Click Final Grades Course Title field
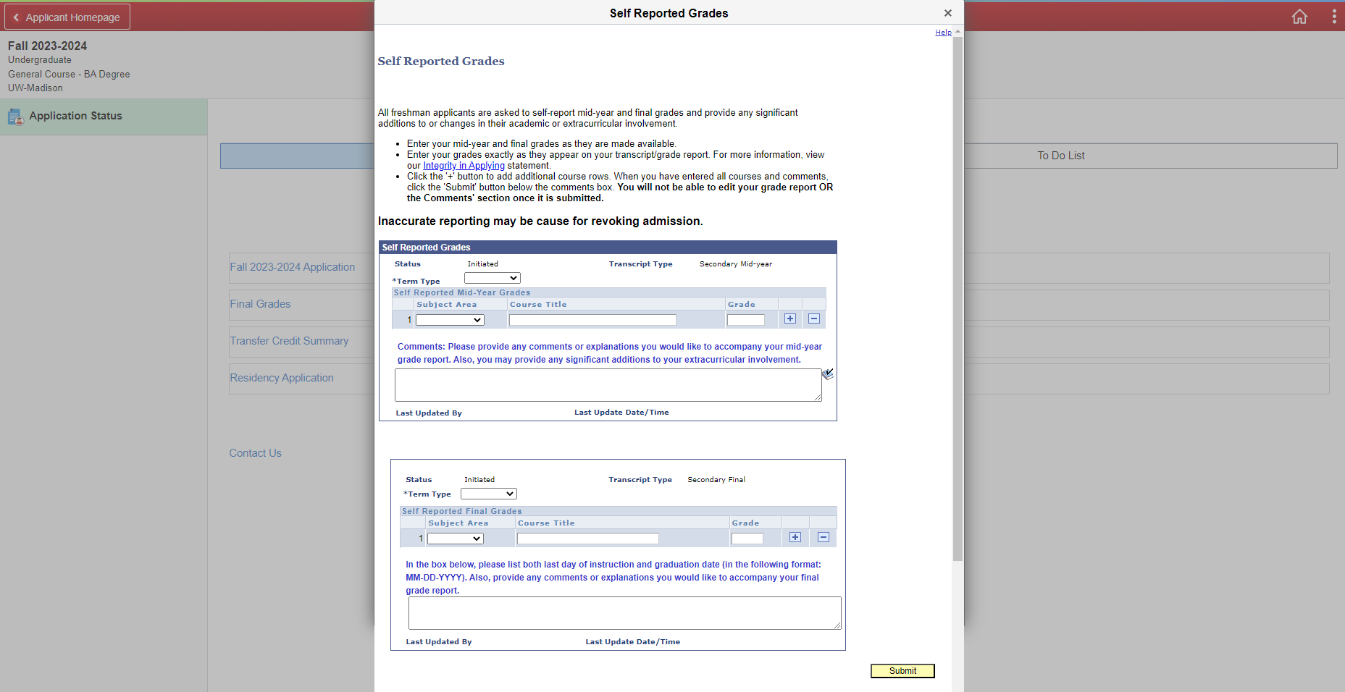The image size is (1345, 692). [588, 539]
